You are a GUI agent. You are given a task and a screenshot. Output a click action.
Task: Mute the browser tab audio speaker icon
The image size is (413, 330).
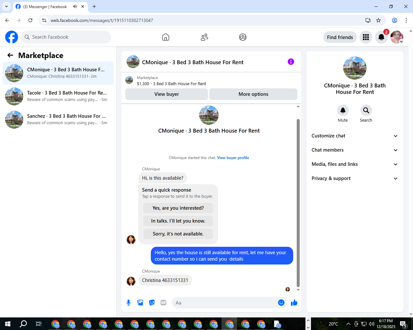point(75,6)
